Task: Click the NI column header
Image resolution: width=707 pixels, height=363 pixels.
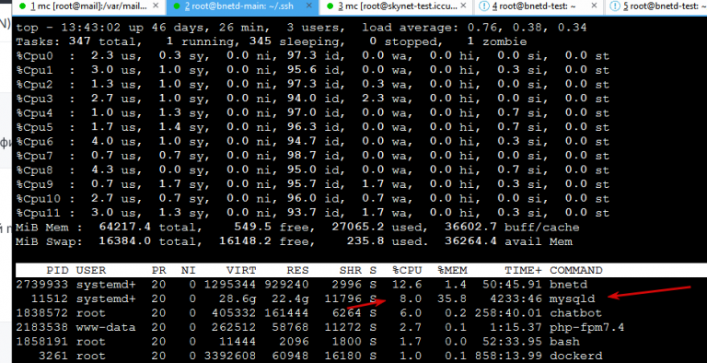Action: coord(189,271)
